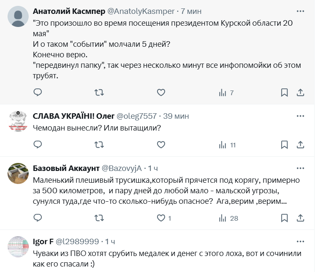This screenshot has width=315, height=272.
Task: Open more options on Базовый Аккаунт's tweet
Action: 300,168
